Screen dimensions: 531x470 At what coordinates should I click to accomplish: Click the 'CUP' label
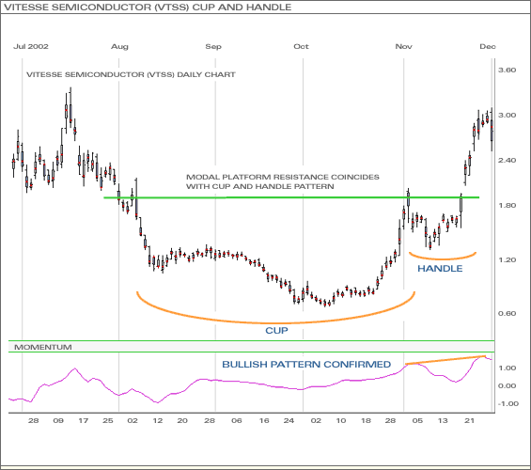click(x=276, y=331)
